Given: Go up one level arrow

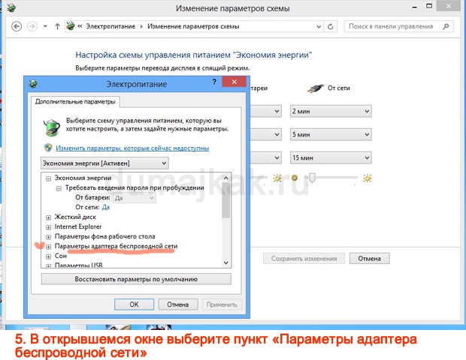Looking at the screenshot, I should [x=57, y=26].
